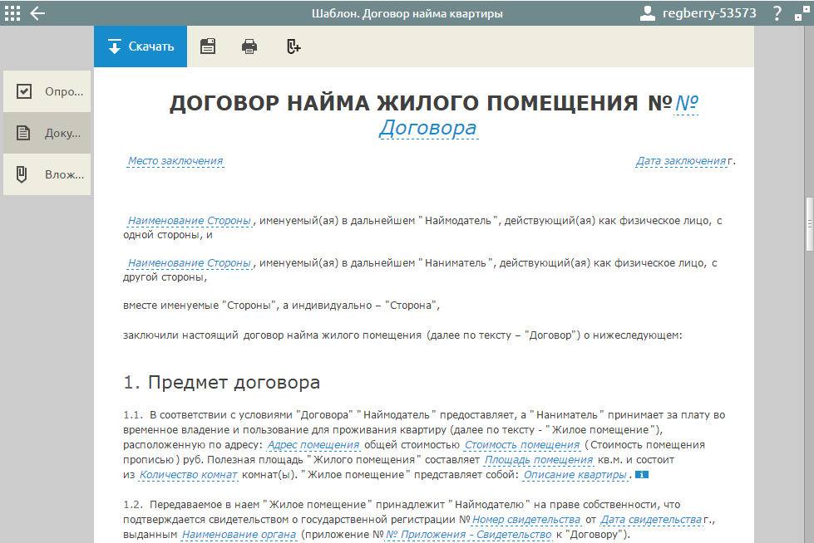Set the Стоимость помещения field
Viewport: 814px width, 543px height.
tap(521, 445)
